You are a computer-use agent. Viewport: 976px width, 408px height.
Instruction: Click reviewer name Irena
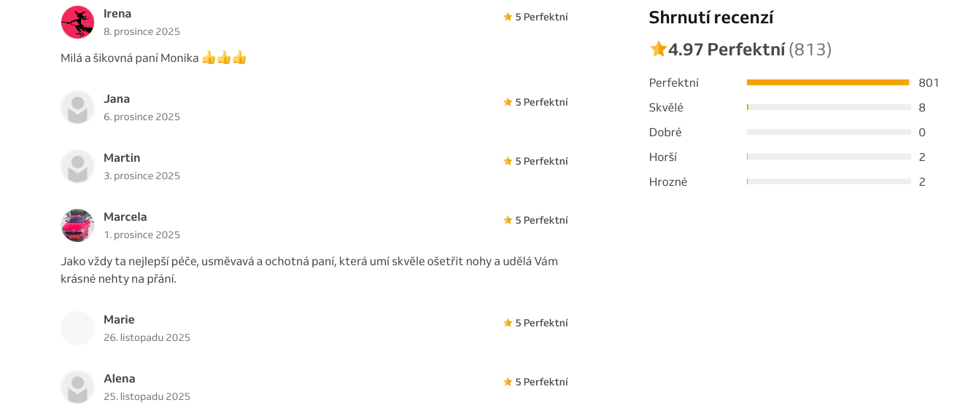pyautogui.click(x=117, y=14)
